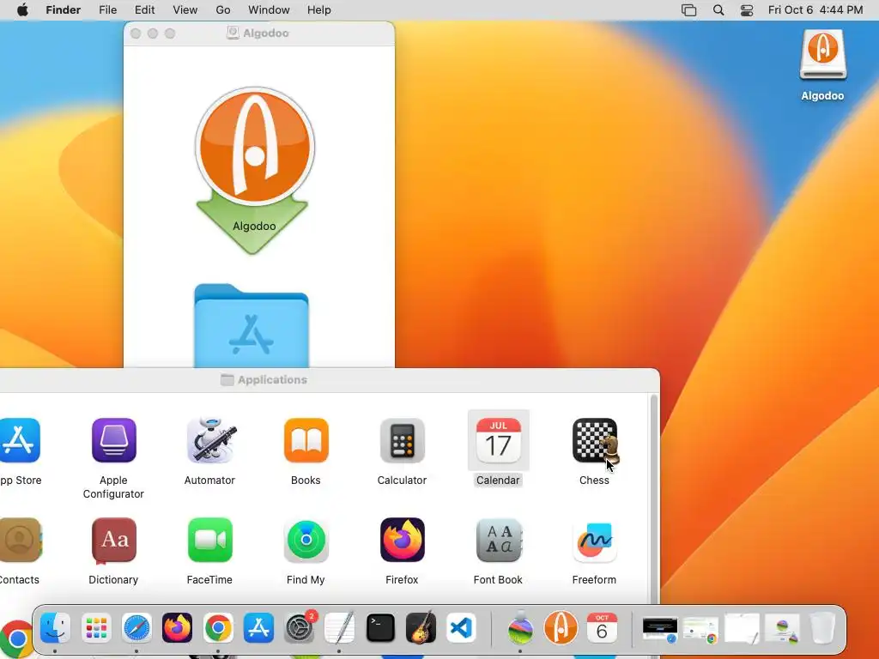Select the Dictionary app icon

(114, 541)
